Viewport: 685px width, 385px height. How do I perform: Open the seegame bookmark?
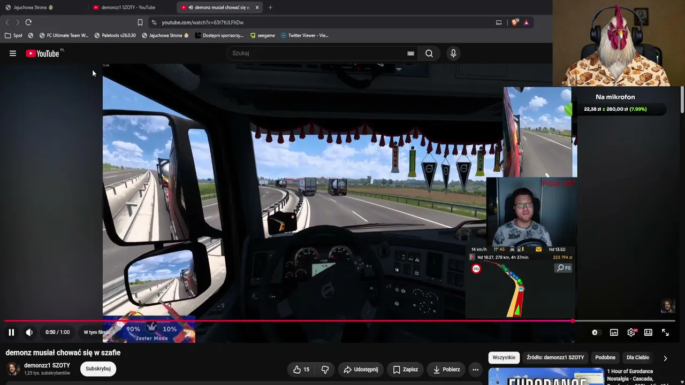point(262,35)
